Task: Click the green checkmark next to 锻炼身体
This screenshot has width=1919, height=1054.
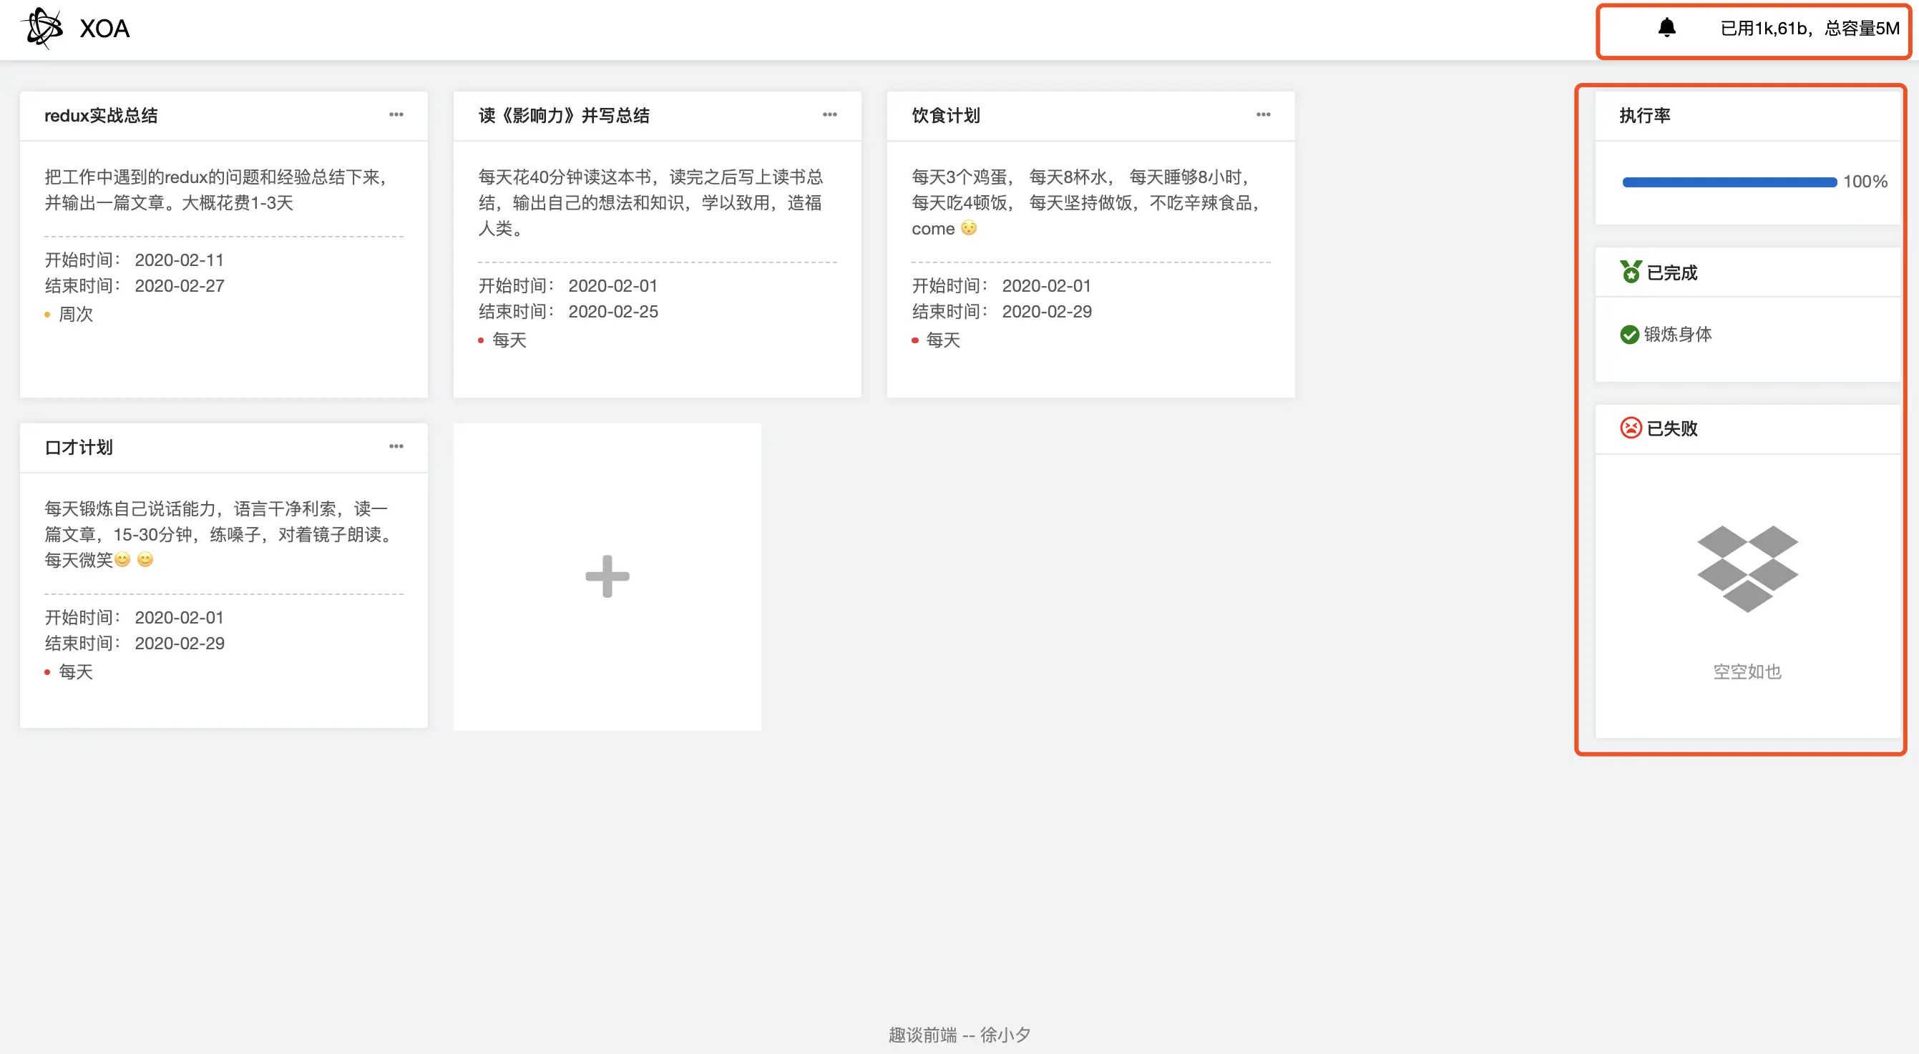Action: pos(1629,335)
